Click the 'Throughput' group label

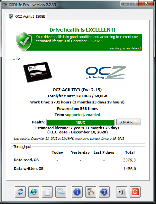[22, 147]
